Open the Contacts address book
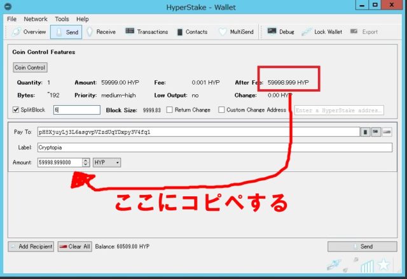 pos(192,32)
